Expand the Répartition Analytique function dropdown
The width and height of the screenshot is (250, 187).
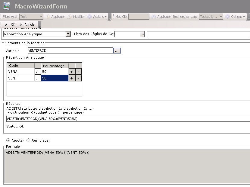click(x=68, y=34)
